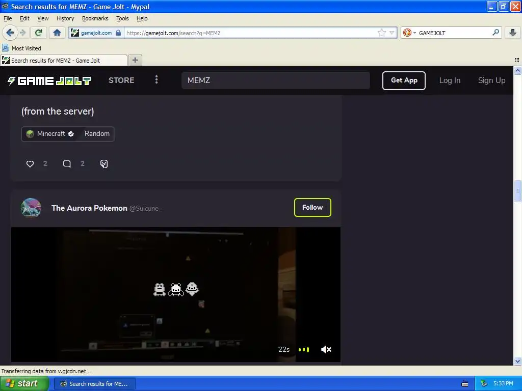Click the gamejolt.com site identity label
This screenshot has width=522, height=391.
(96, 33)
